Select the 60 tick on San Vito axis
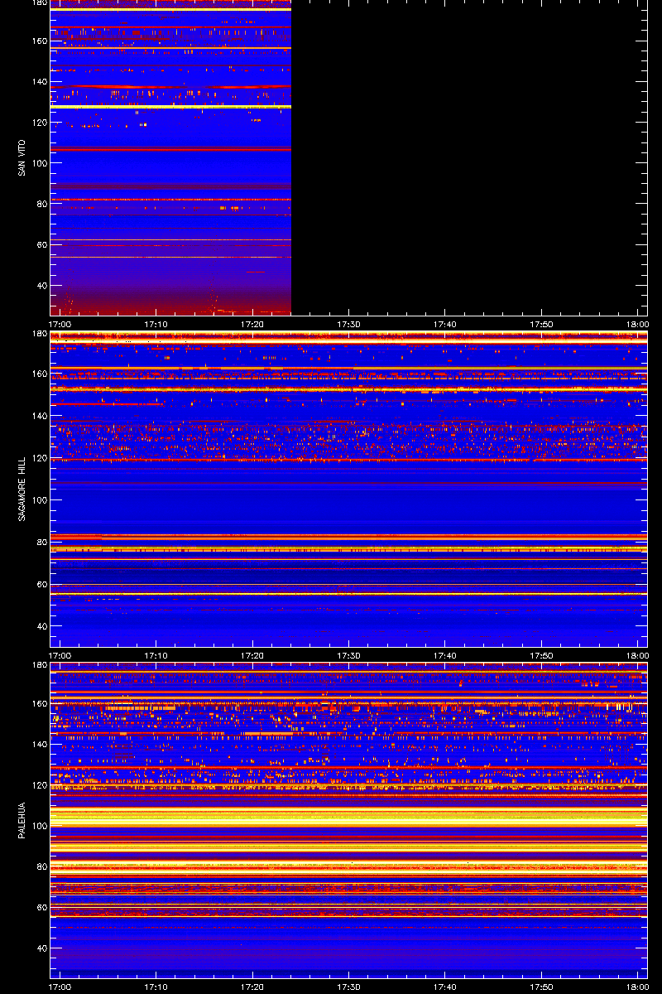This screenshot has height=994, width=662. click(41, 245)
